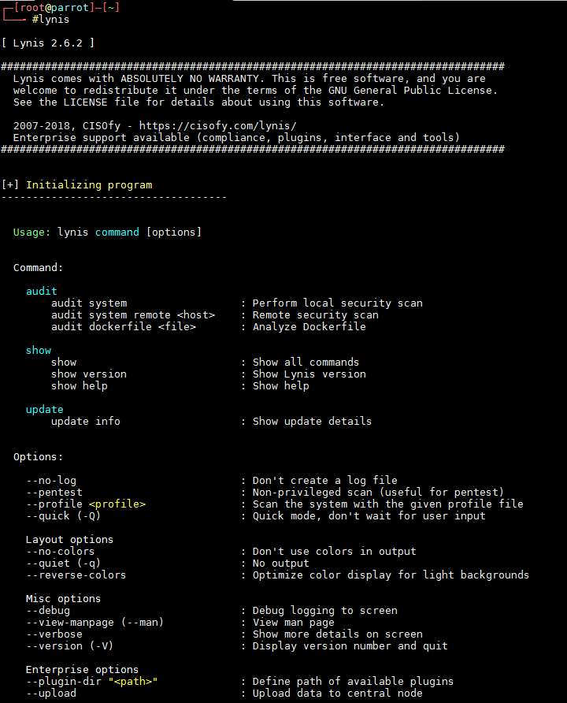This screenshot has width=567, height=703.
Task: Click the '--quick (-Q)' option
Action: coord(63,516)
